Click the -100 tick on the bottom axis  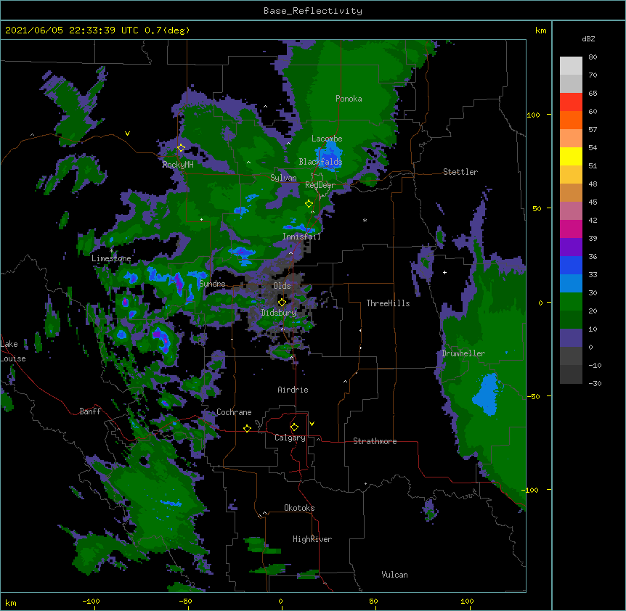point(91,601)
